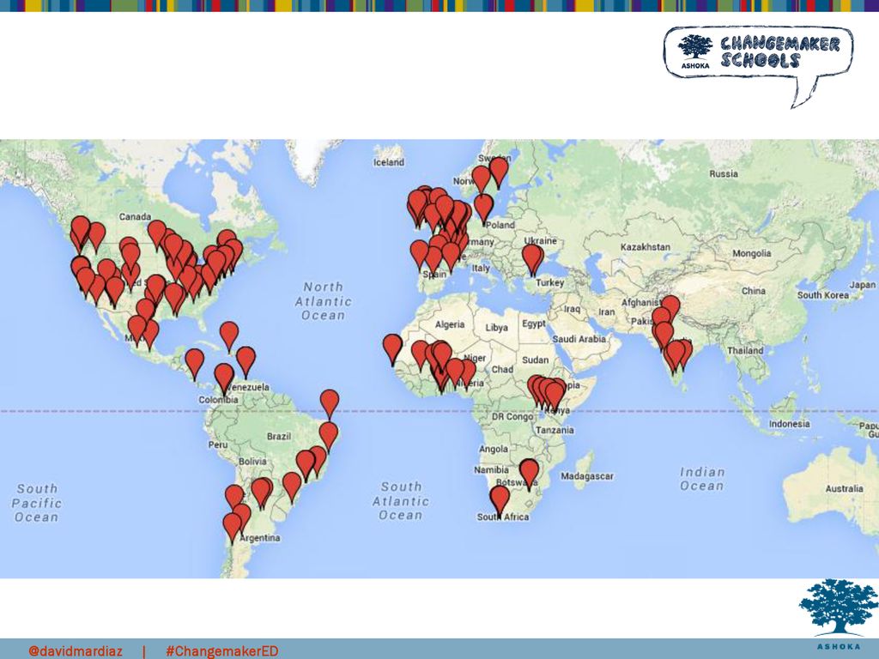Click the Argentina label on the map
The height and width of the screenshot is (659, 879).
tap(259, 538)
